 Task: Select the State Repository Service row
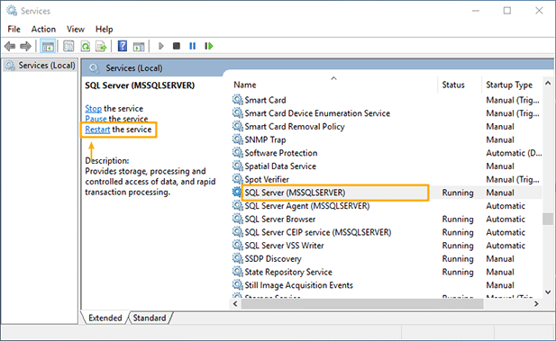point(387,272)
